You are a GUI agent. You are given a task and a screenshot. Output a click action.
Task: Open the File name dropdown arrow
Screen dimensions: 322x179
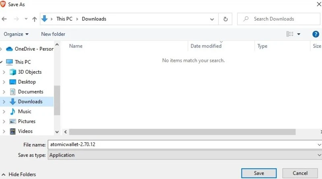click(319, 145)
